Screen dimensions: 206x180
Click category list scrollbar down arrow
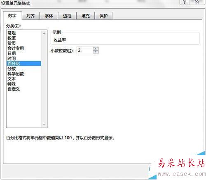44,124
